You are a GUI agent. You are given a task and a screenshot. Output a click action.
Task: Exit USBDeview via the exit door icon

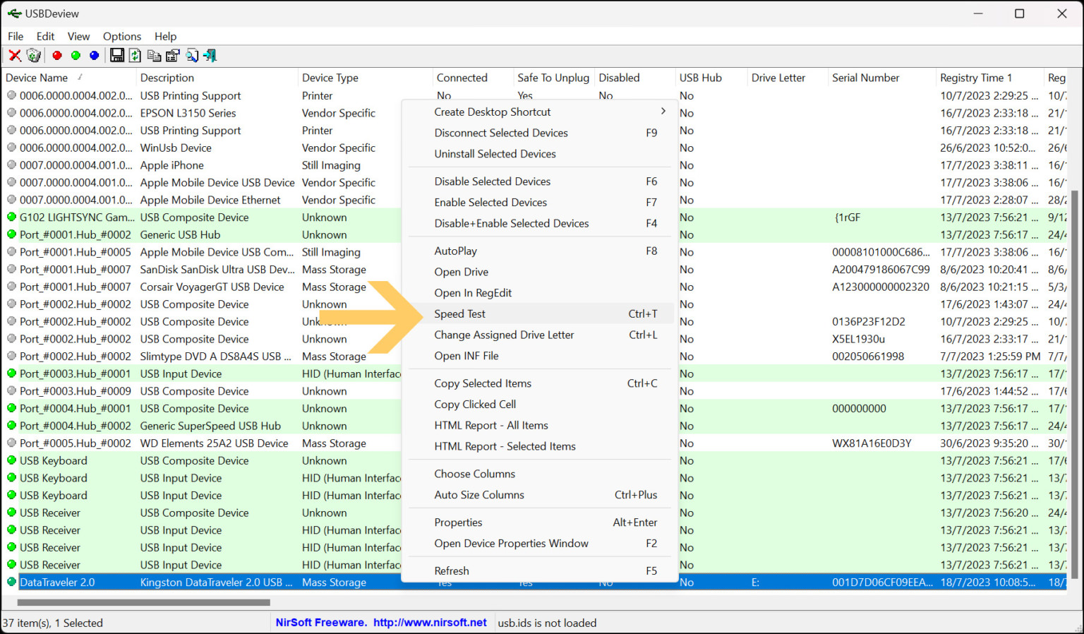(x=209, y=55)
